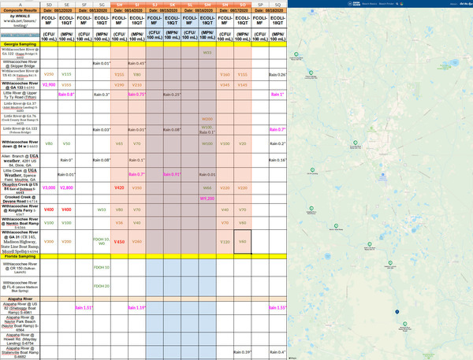Select the 'Rain 1"' cell
The width and height of the screenshot is (473, 360).
pos(277,95)
